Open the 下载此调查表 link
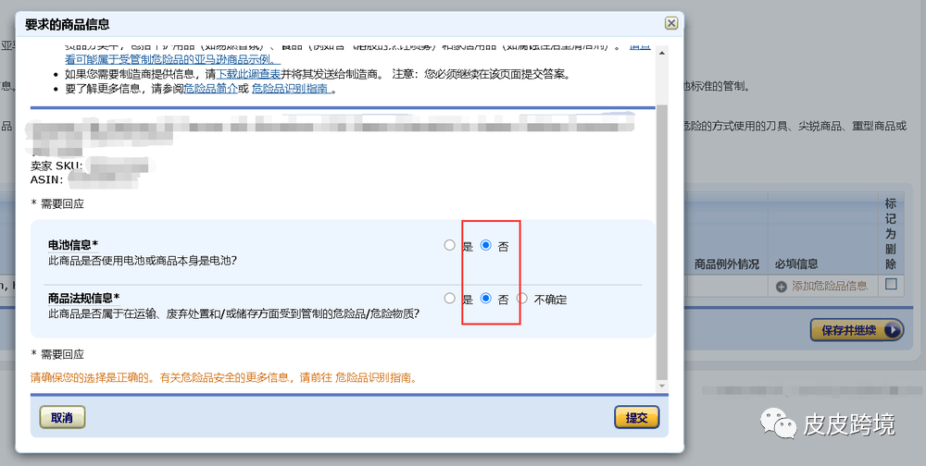This screenshot has width=926, height=466. point(248,74)
